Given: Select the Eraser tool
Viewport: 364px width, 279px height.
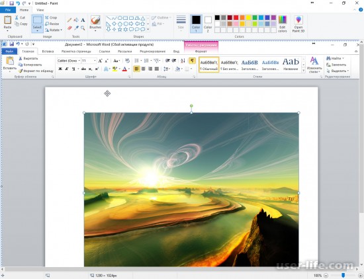Looking at the screenshot, I should click(x=69, y=28).
